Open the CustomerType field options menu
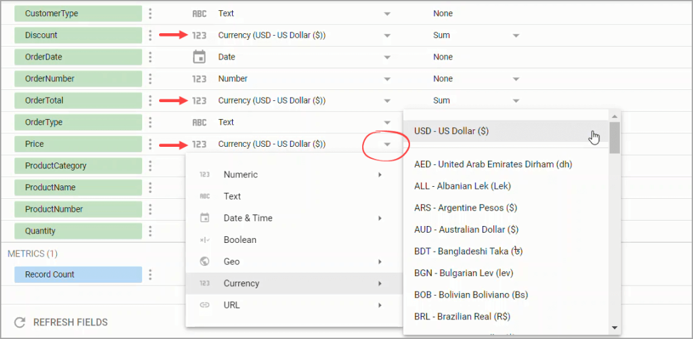Screen dimensions: 693x339 point(150,14)
